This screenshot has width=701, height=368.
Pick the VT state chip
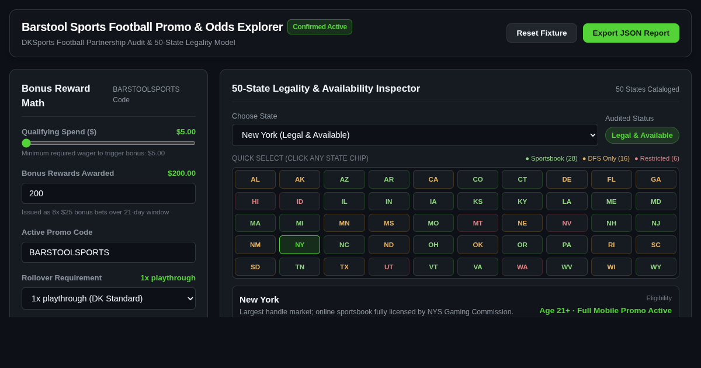click(x=433, y=267)
